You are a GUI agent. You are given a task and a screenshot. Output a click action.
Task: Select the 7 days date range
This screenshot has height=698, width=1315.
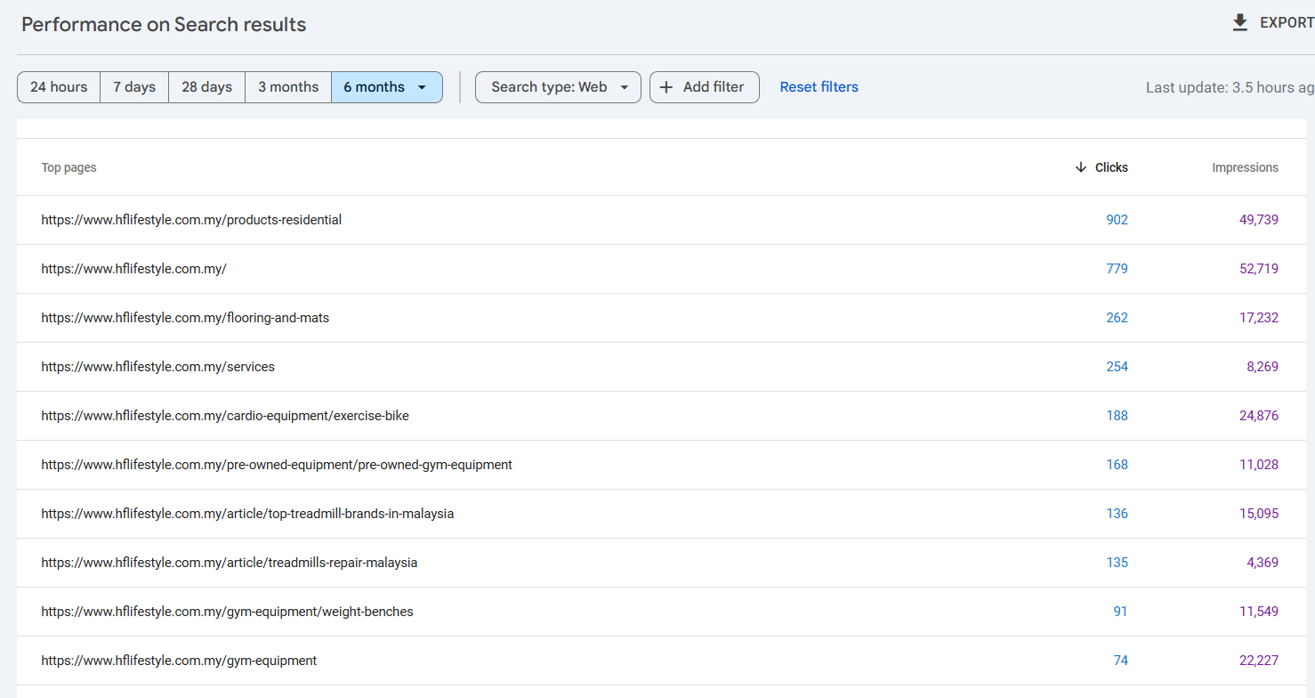pos(134,87)
